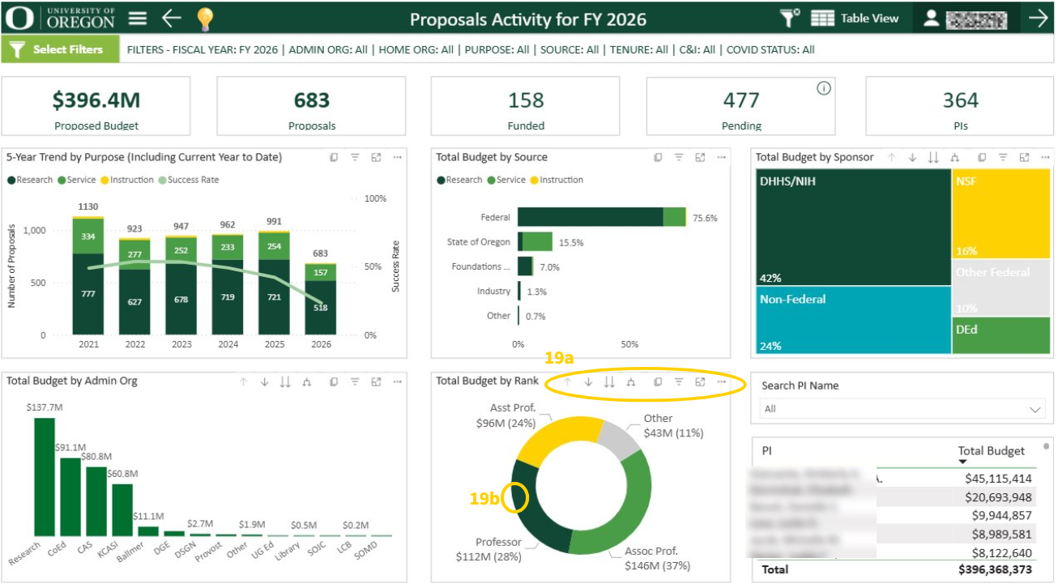The height and width of the screenshot is (588, 1058).
Task: Open the Search PI Name dropdown
Action: (902, 409)
